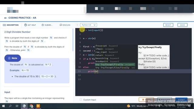
Task: Click the Save button
Action: 182,25
